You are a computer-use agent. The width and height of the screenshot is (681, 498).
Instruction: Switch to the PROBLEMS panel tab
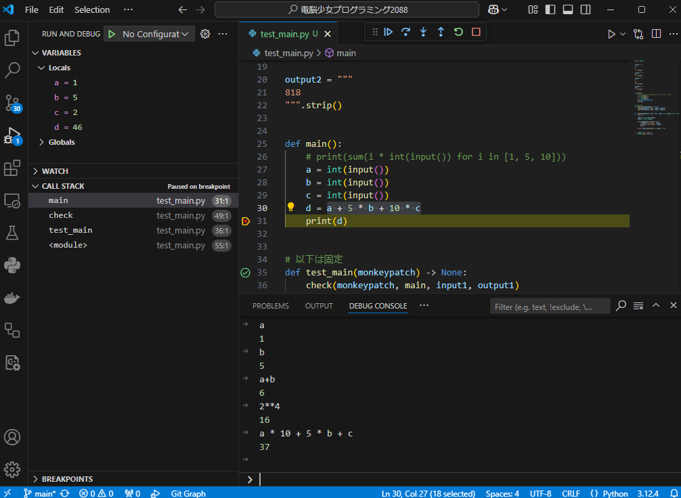(x=270, y=306)
